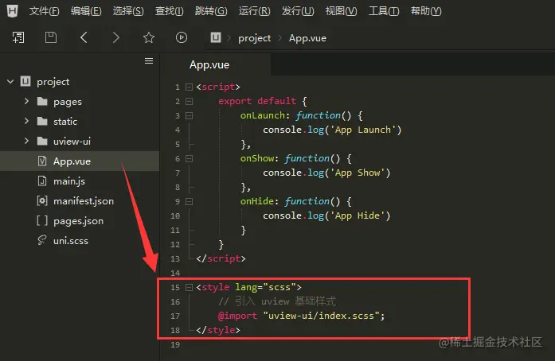Open the 运行(R) menu
The width and height of the screenshot is (555, 361).
[x=254, y=11]
